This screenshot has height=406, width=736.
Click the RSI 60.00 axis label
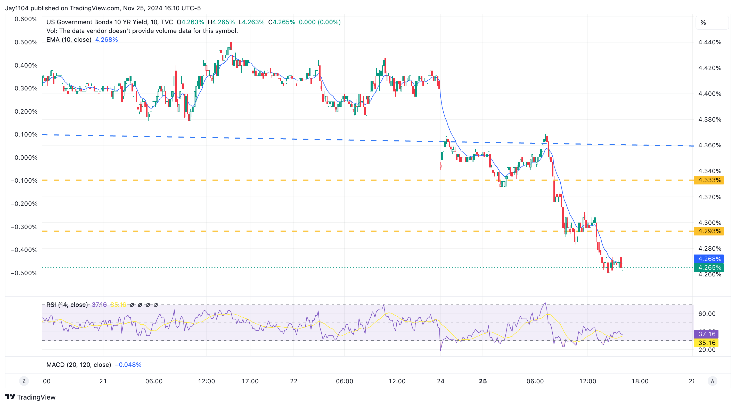coord(707,314)
